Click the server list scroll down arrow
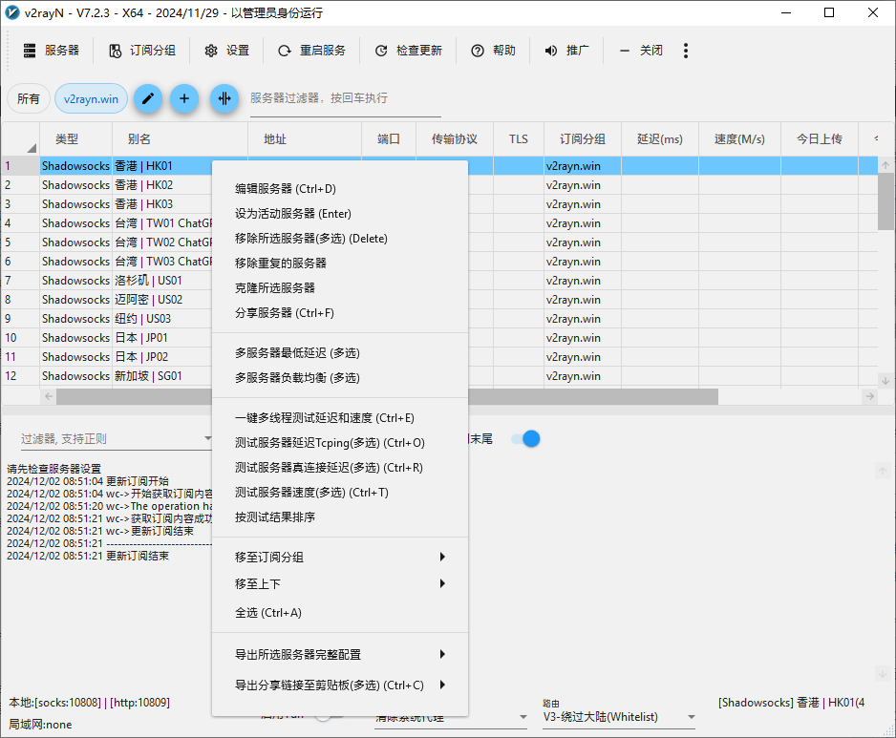This screenshot has width=896, height=738. [x=885, y=380]
